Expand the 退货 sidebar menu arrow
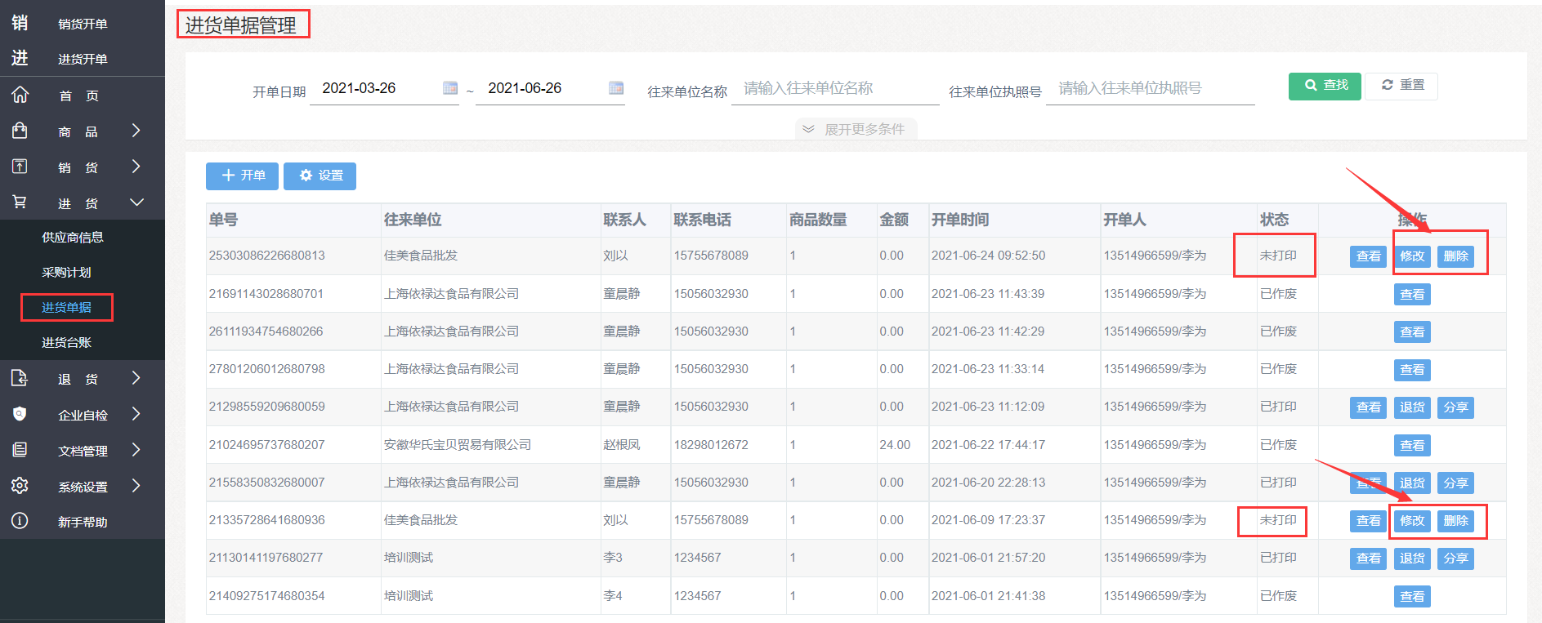The width and height of the screenshot is (1542, 623). click(x=136, y=378)
